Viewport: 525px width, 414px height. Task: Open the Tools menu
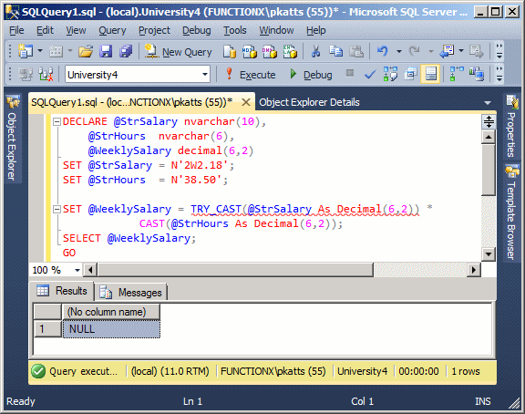pos(235,30)
